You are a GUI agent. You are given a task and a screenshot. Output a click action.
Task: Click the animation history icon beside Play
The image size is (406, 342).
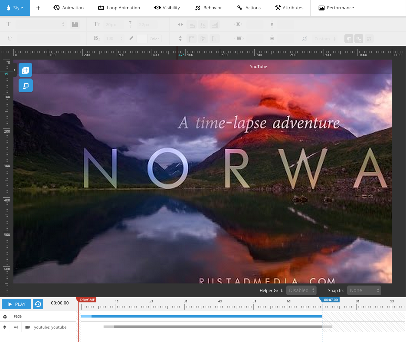pyautogui.click(x=38, y=304)
